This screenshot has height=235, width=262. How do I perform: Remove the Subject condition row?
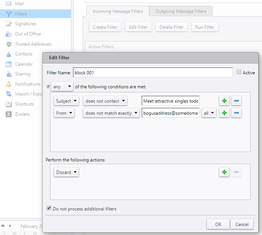pyautogui.click(x=236, y=101)
